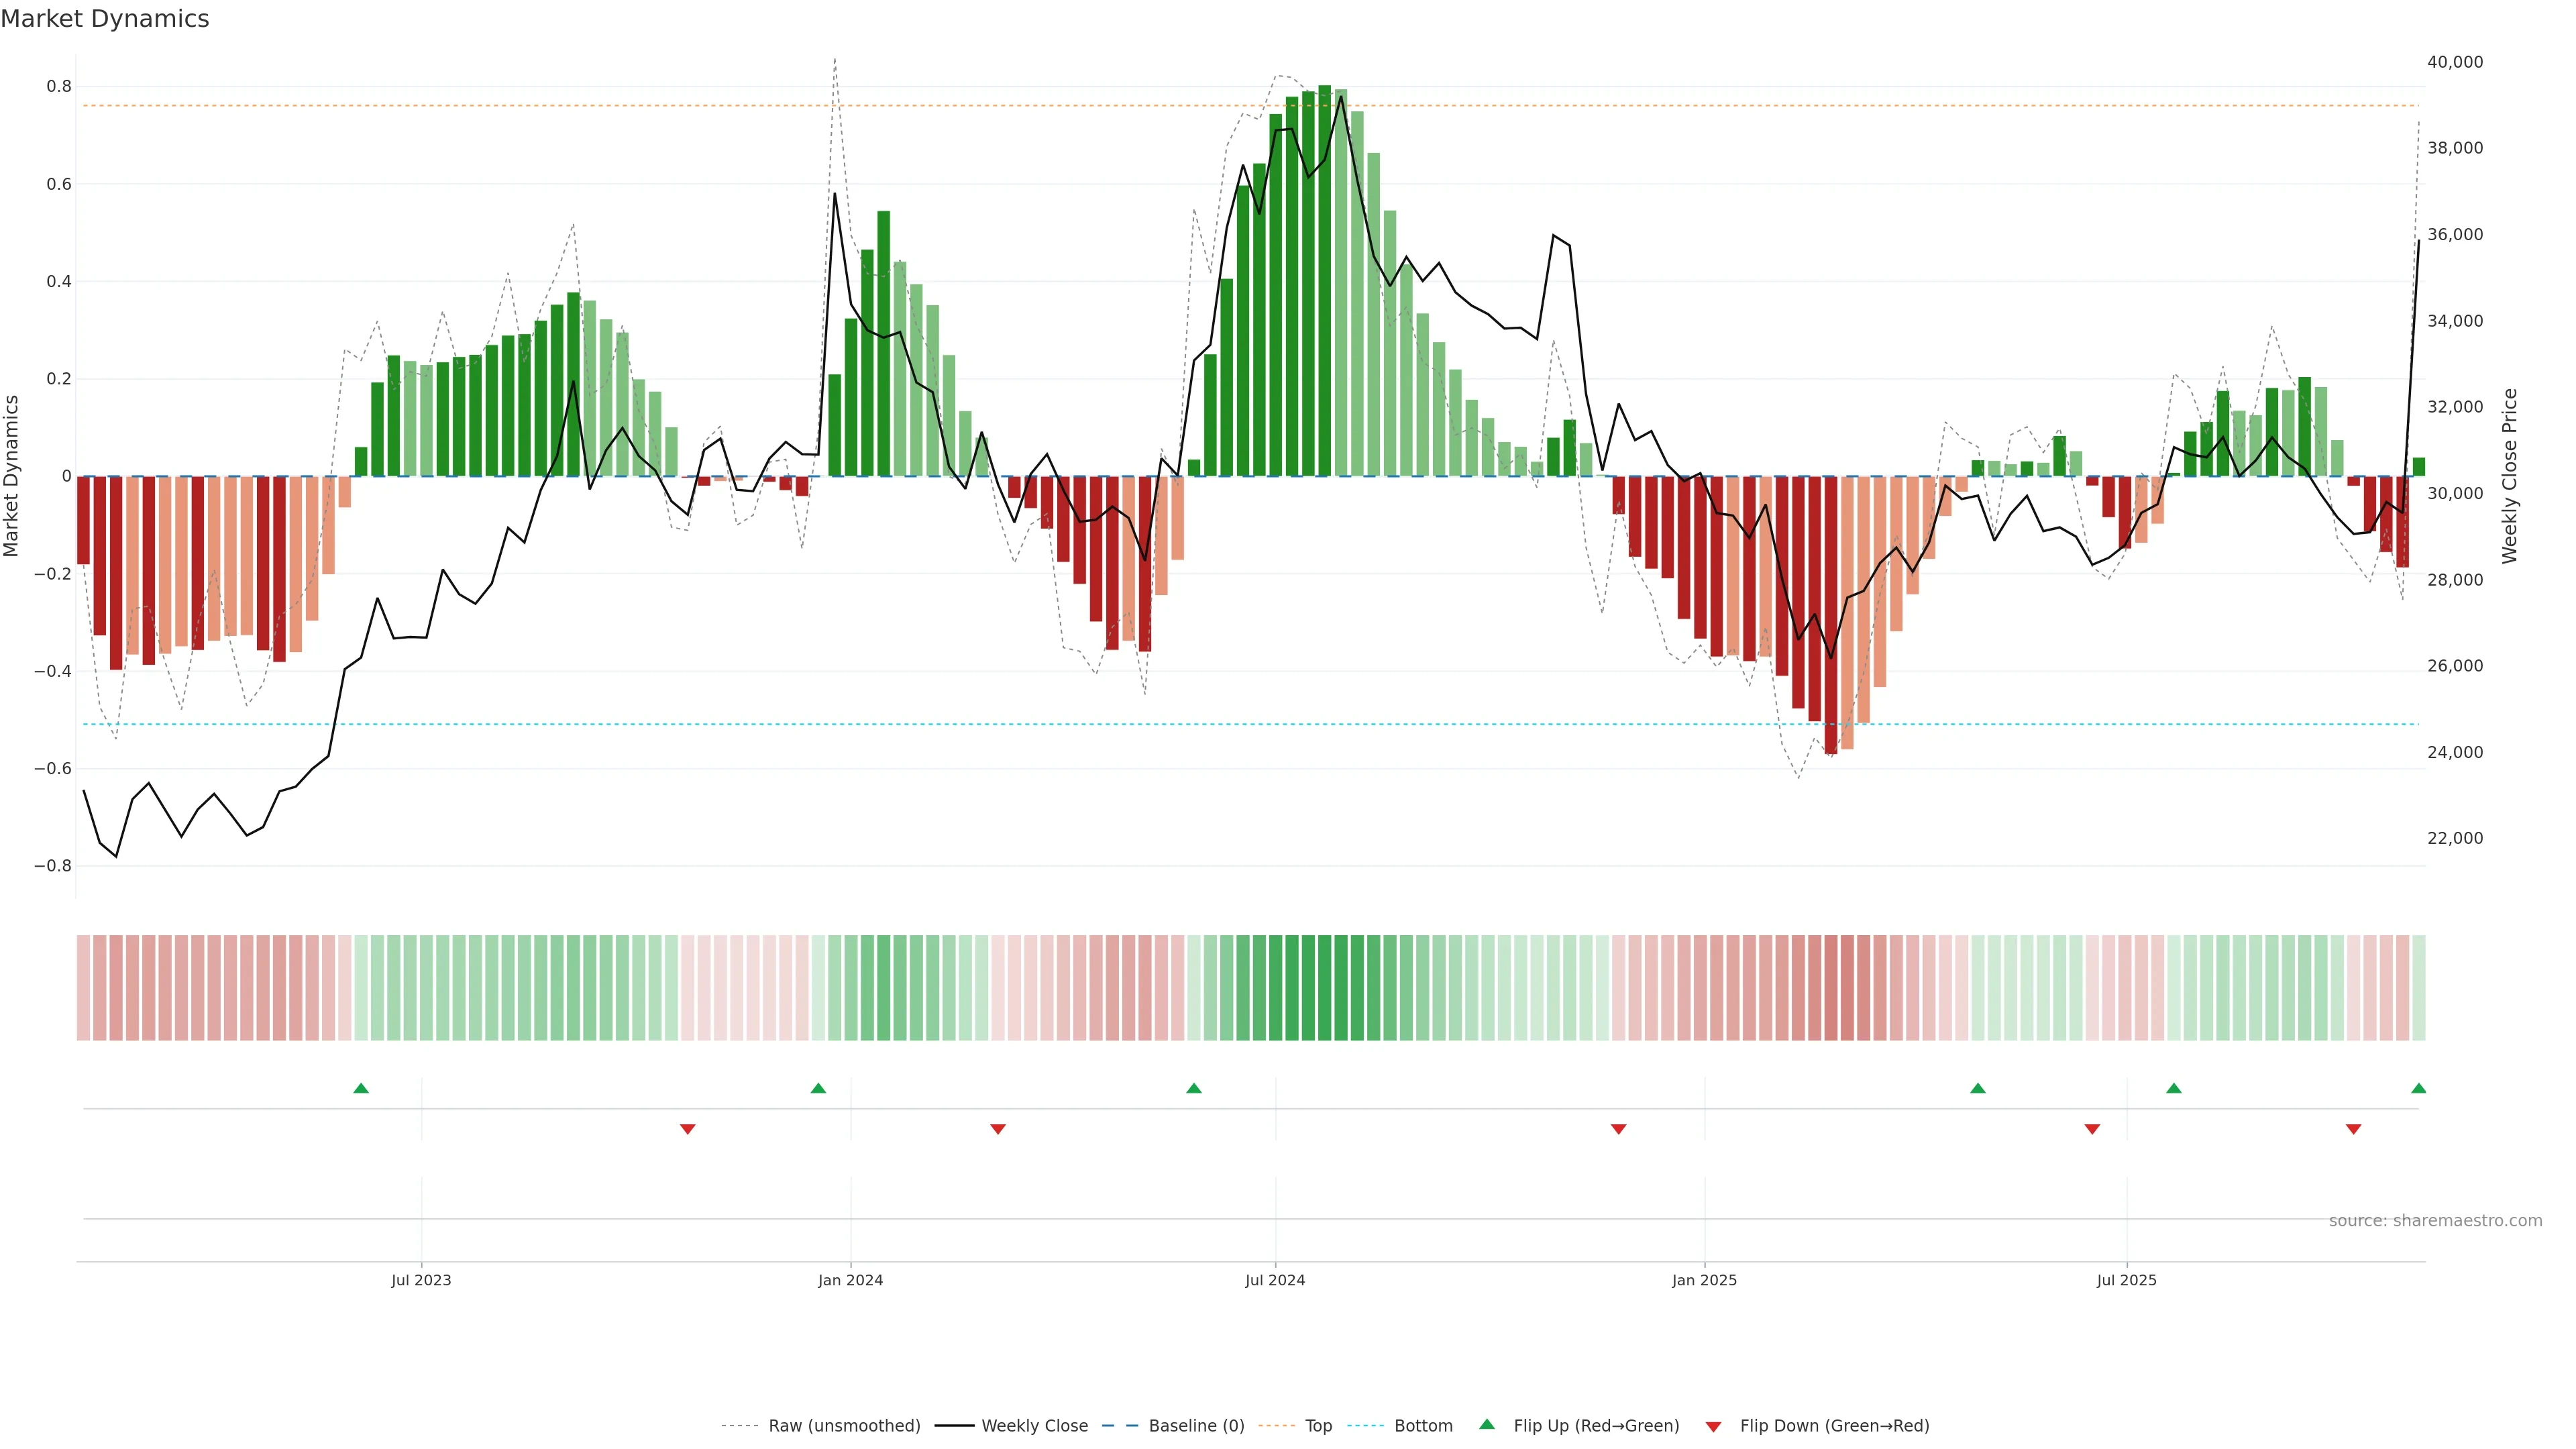Toggle the Raw (unsmoothed) legend entry

[843, 1426]
